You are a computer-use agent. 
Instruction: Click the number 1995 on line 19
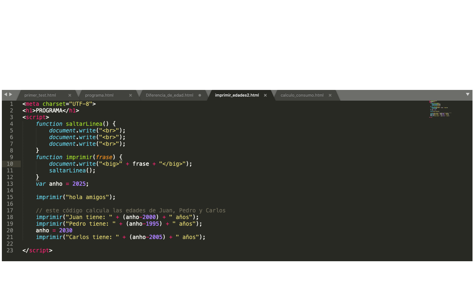pyautogui.click(x=153, y=224)
